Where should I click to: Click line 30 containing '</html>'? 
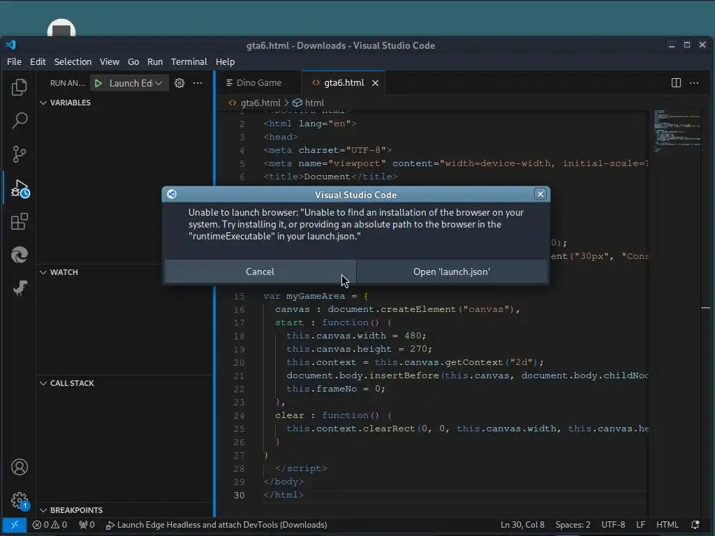click(283, 495)
